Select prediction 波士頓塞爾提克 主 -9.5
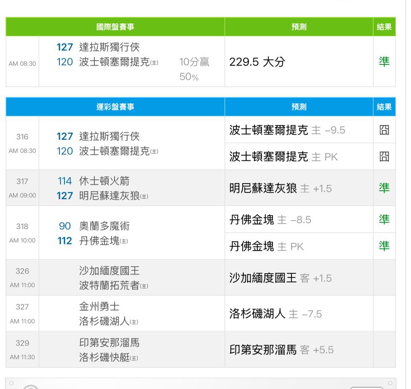Viewport: 411px width, 389px height. [287, 130]
